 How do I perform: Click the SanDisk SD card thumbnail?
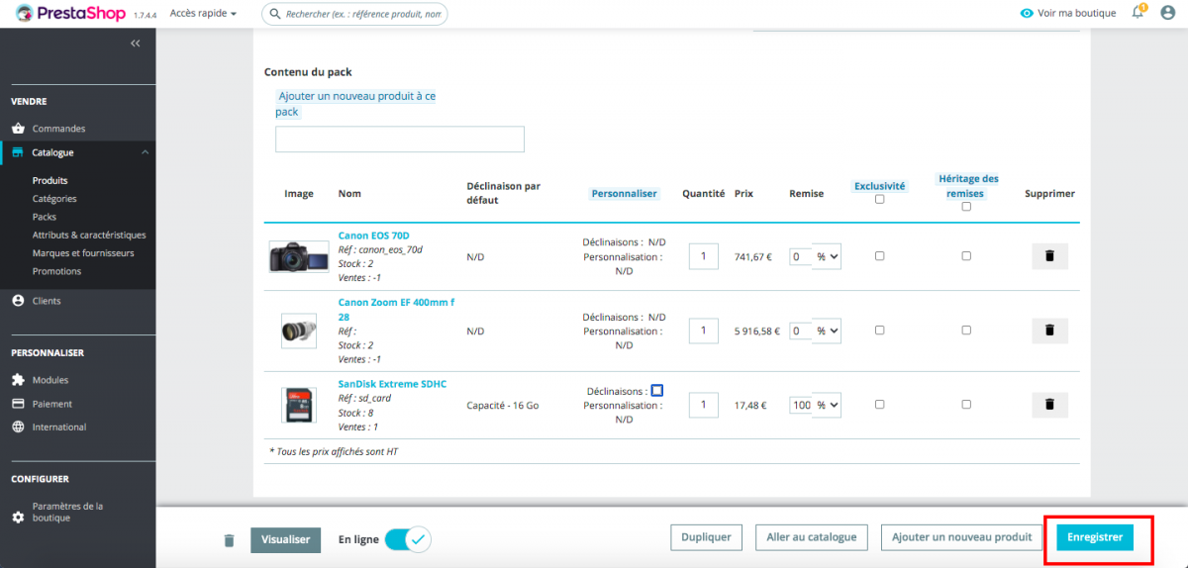tap(299, 405)
